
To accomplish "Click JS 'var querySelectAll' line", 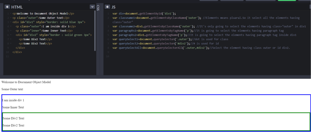I will [x=201, y=48].
